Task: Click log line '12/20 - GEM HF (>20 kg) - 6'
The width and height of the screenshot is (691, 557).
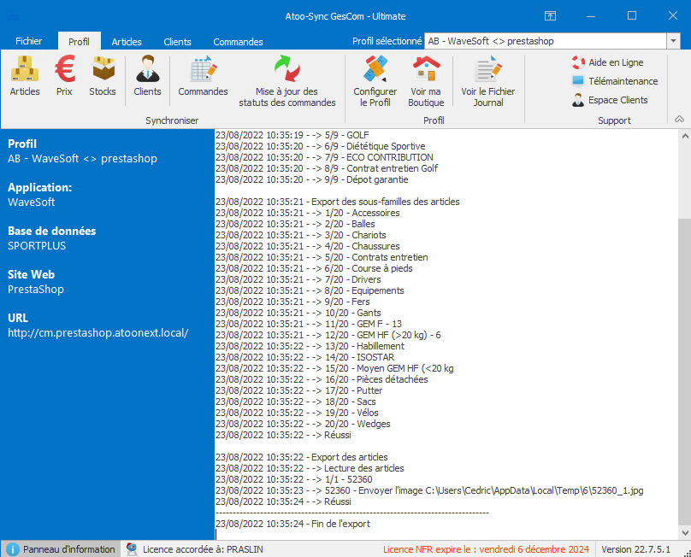Action: [328, 335]
